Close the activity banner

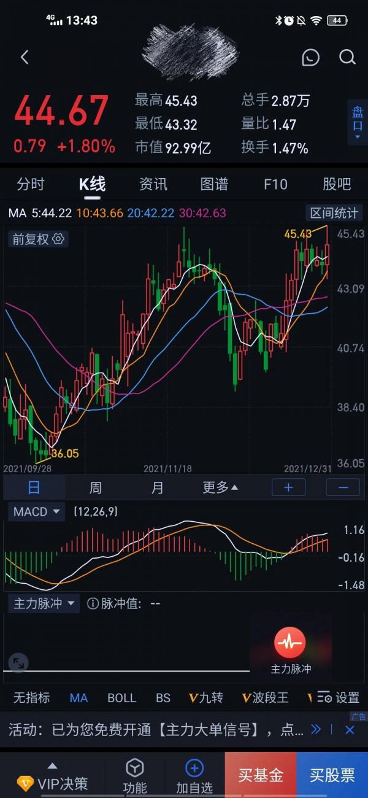click(350, 730)
